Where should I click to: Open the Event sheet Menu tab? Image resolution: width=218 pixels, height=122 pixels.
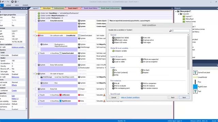[91, 8]
